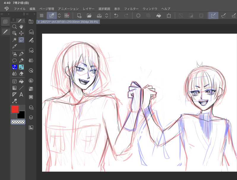Screen dimensions: 237x180
Task: Select the Balloon speech bubble tool
Action: click(15, 61)
